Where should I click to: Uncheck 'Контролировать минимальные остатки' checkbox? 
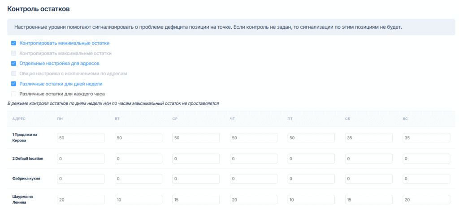(x=14, y=43)
